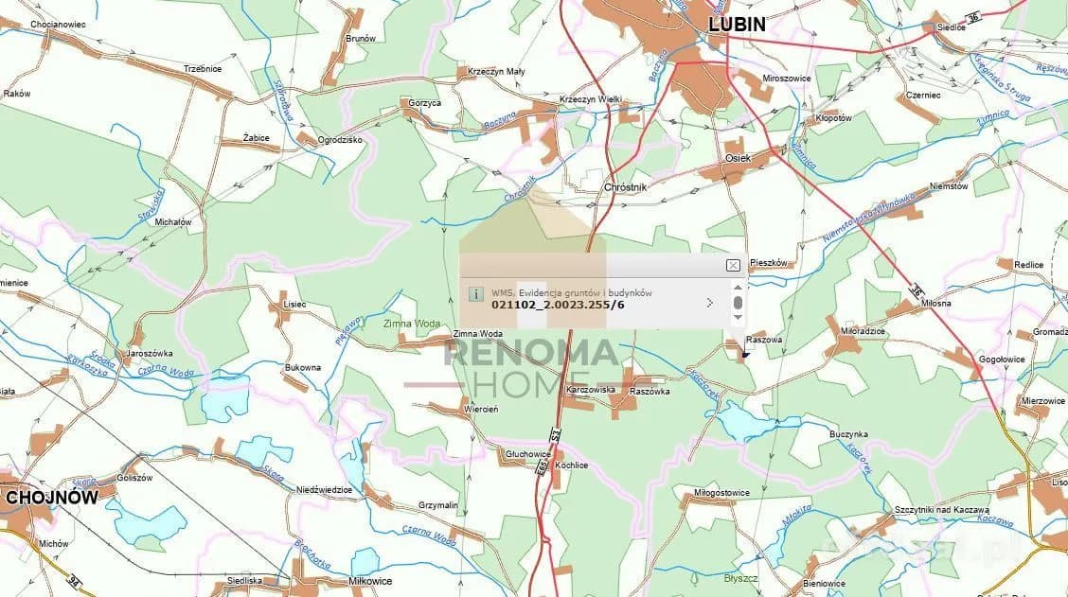Screen dimensions: 1068x597
Task: Click the Goliszów village label
Action: pos(134,478)
